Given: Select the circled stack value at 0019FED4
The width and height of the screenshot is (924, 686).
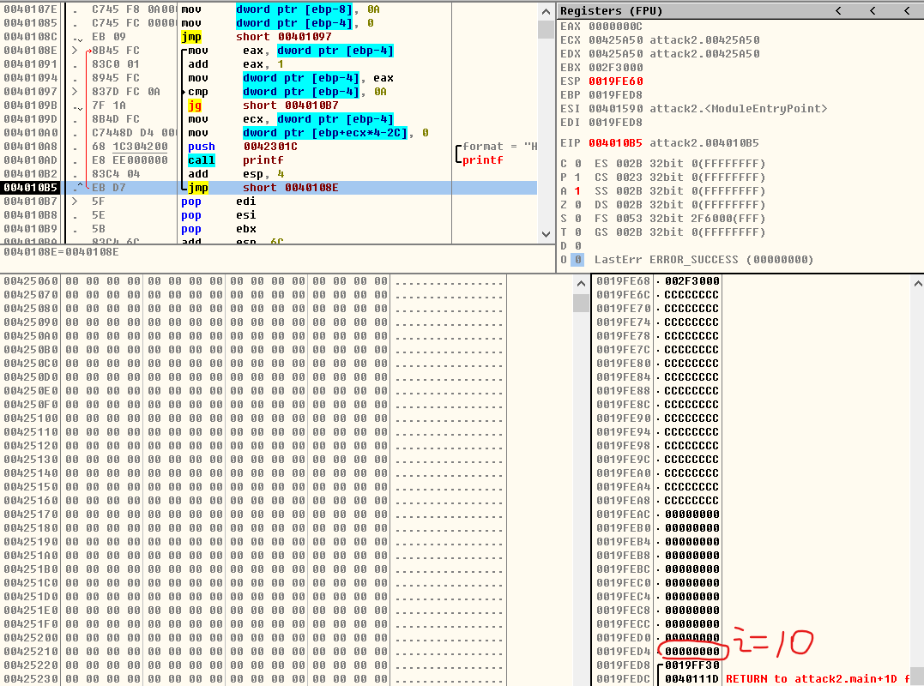Looking at the screenshot, I should (x=692, y=652).
